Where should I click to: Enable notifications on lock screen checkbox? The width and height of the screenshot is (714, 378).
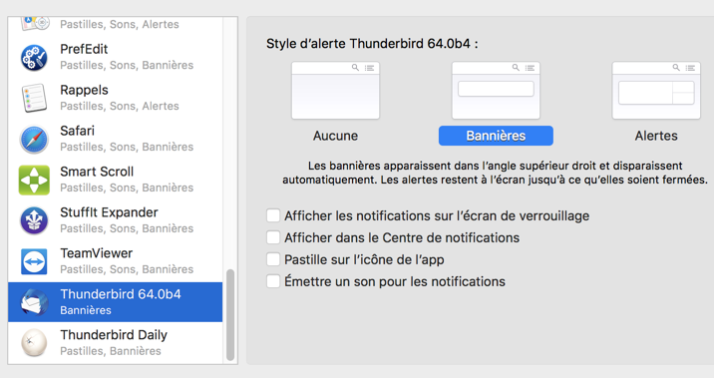point(273,215)
